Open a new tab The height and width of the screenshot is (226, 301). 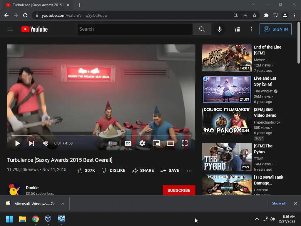(x=79, y=5)
